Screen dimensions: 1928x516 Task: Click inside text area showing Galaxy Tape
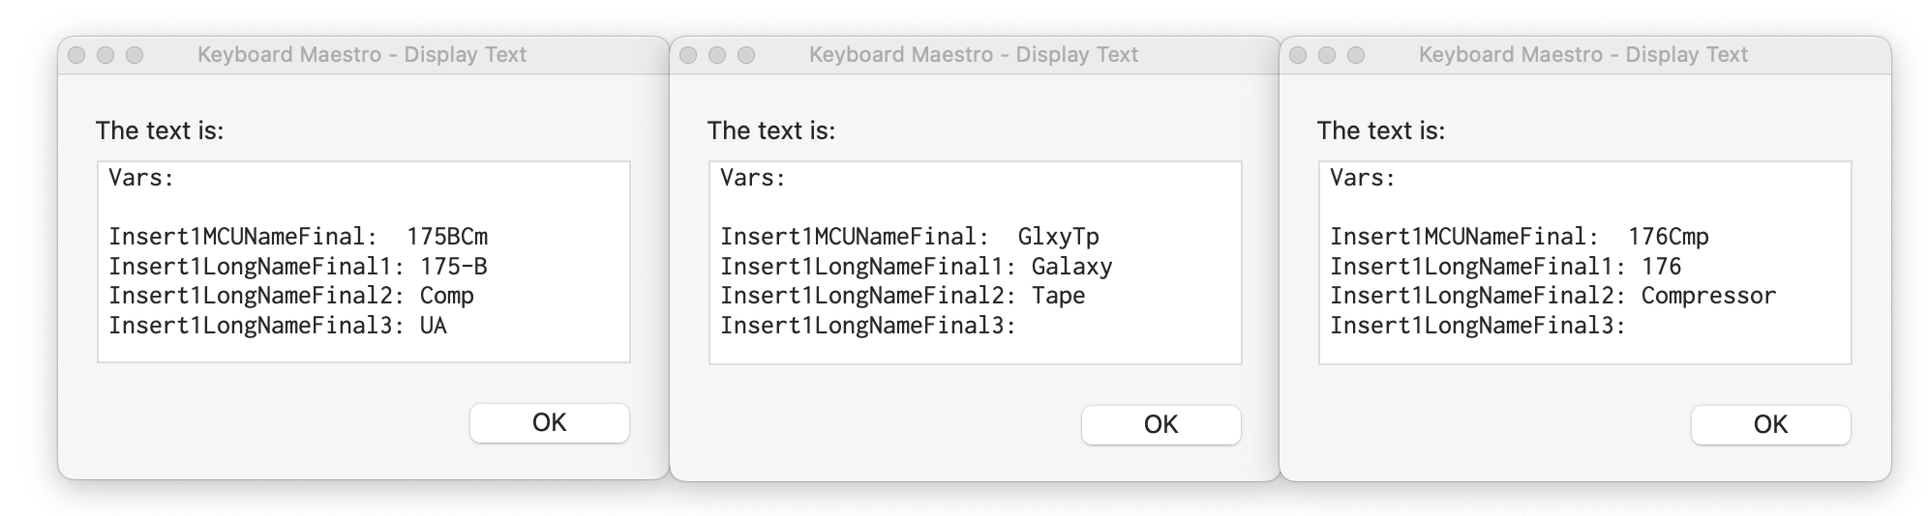(976, 263)
